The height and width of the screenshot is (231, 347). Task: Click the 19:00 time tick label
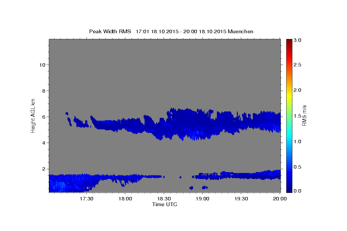pyautogui.click(x=202, y=199)
